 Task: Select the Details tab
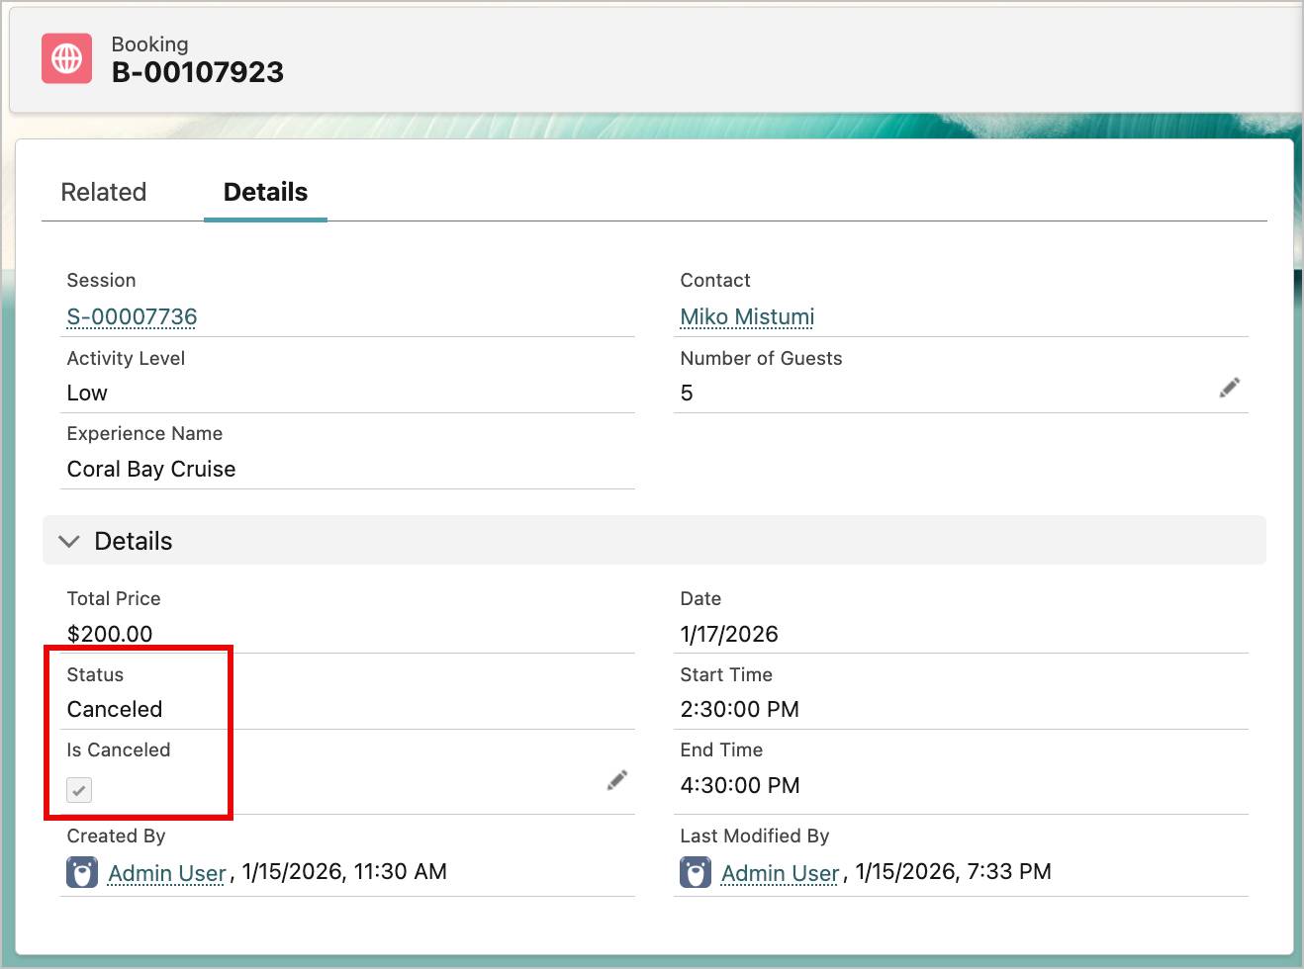[x=265, y=192]
